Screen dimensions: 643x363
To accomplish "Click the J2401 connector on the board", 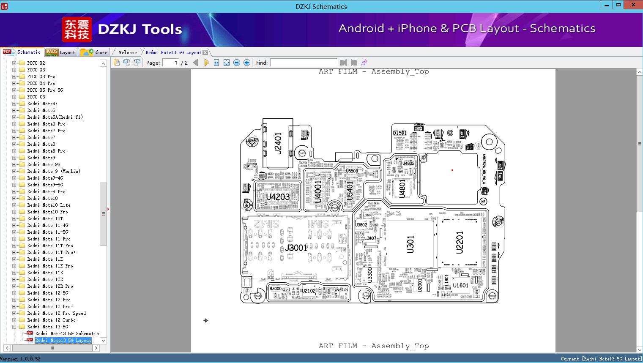I will (x=278, y=143).
